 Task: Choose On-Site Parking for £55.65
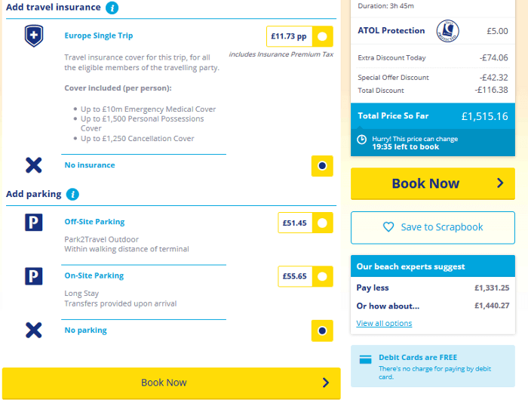coord(322,277)
